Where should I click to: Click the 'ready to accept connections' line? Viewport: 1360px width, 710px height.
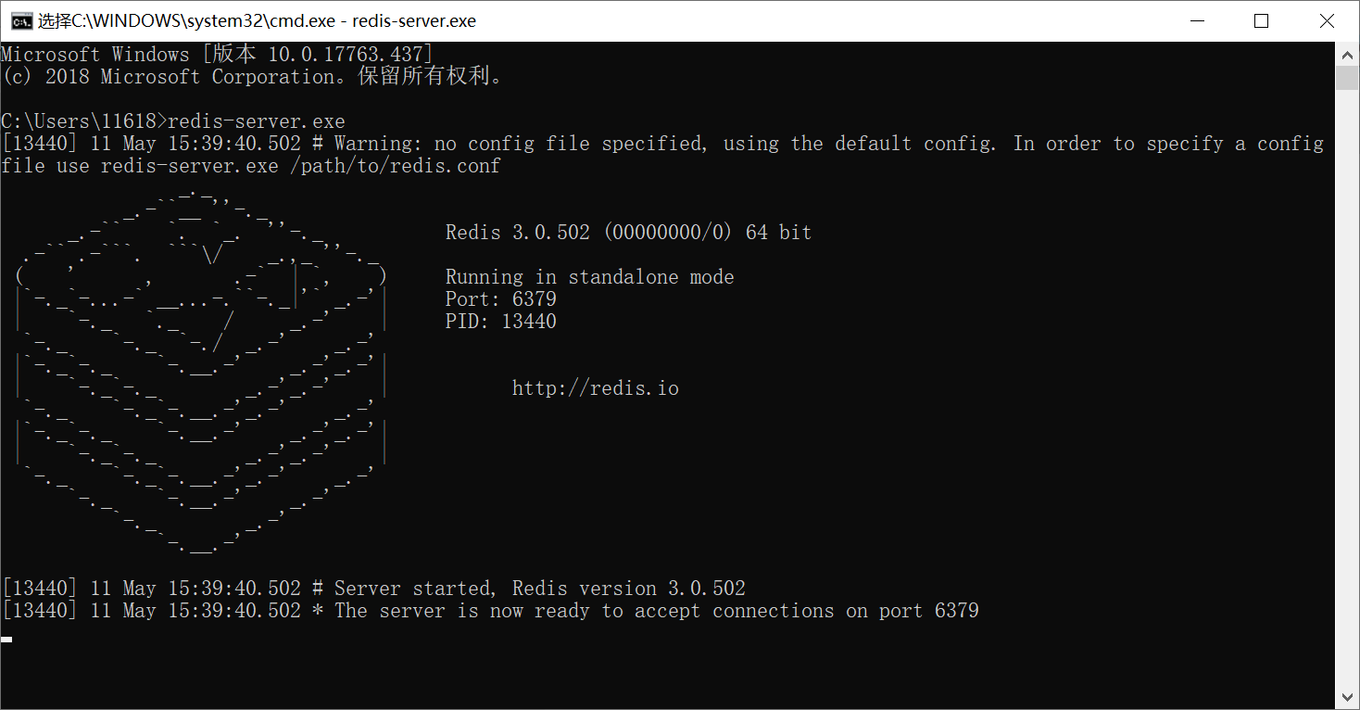pos(490,611)
